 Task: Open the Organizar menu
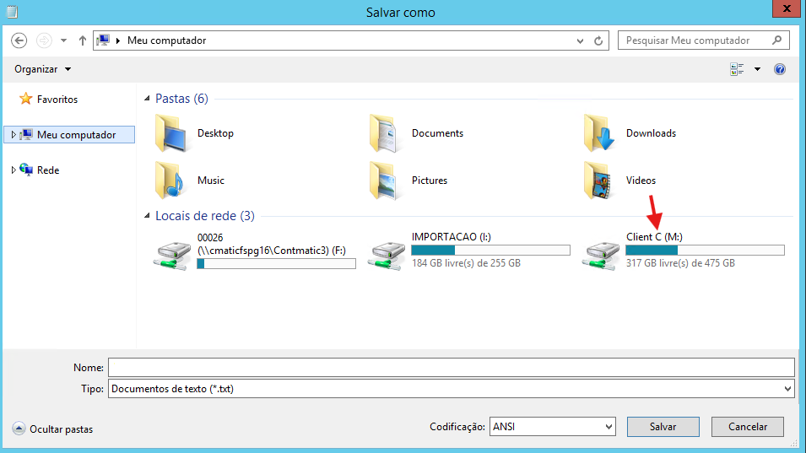tap(43, 69)
